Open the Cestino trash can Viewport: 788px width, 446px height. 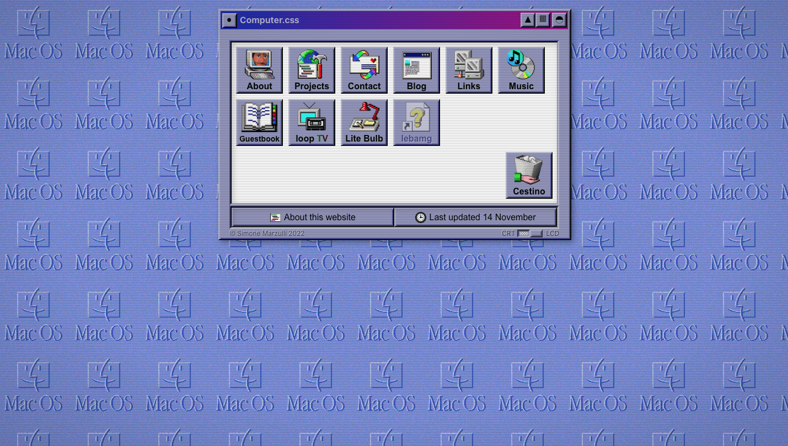[529, 175]
